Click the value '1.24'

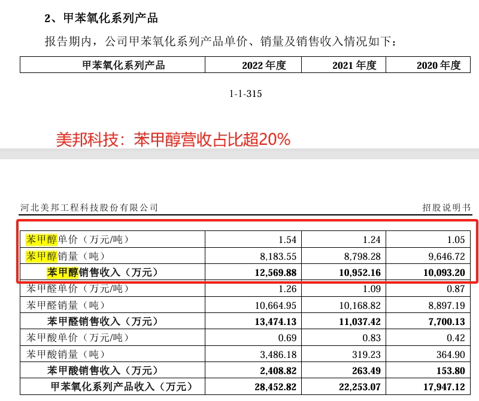[x=372, y=240]
